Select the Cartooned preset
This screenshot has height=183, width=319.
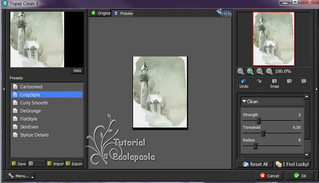pos(47,86)
